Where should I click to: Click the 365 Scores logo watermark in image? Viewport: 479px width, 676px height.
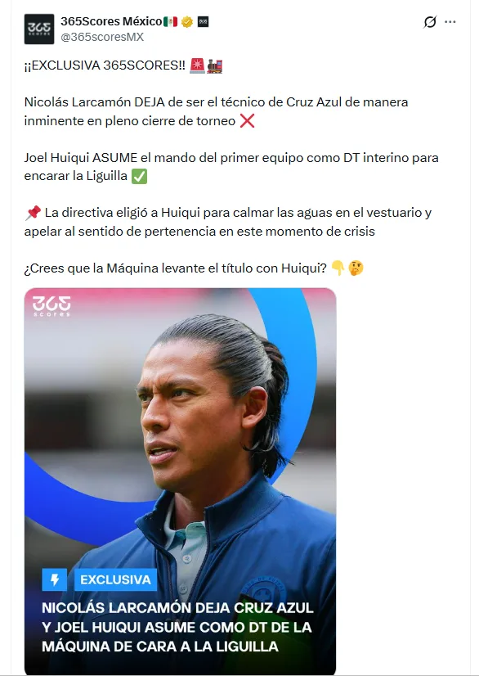tap(51, 307)
